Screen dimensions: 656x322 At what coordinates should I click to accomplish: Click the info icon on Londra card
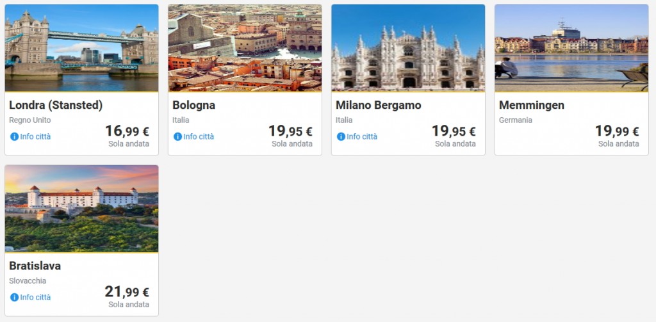[x=14, y=136]
